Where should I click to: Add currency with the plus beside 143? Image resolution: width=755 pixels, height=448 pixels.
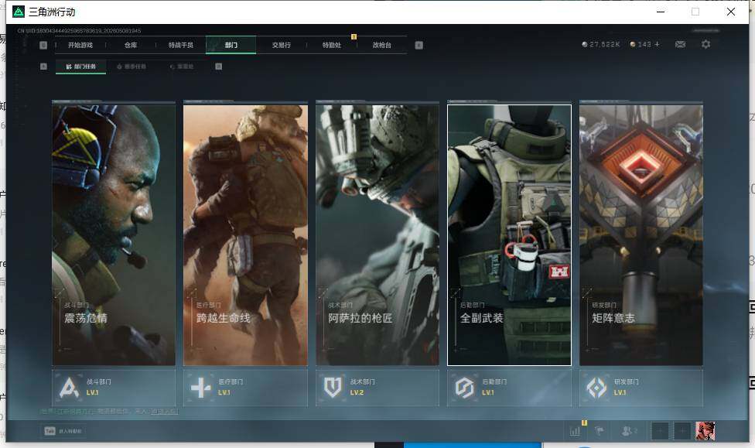[x=658, y=44]
